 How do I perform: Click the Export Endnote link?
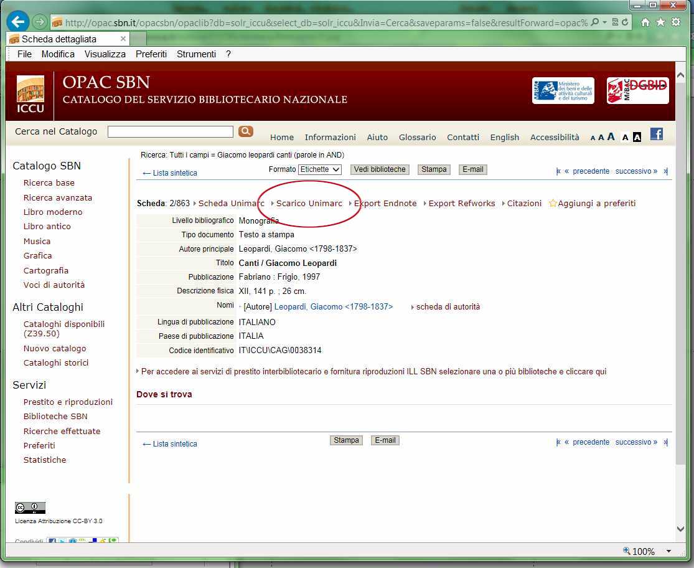(x=385, y=203)
